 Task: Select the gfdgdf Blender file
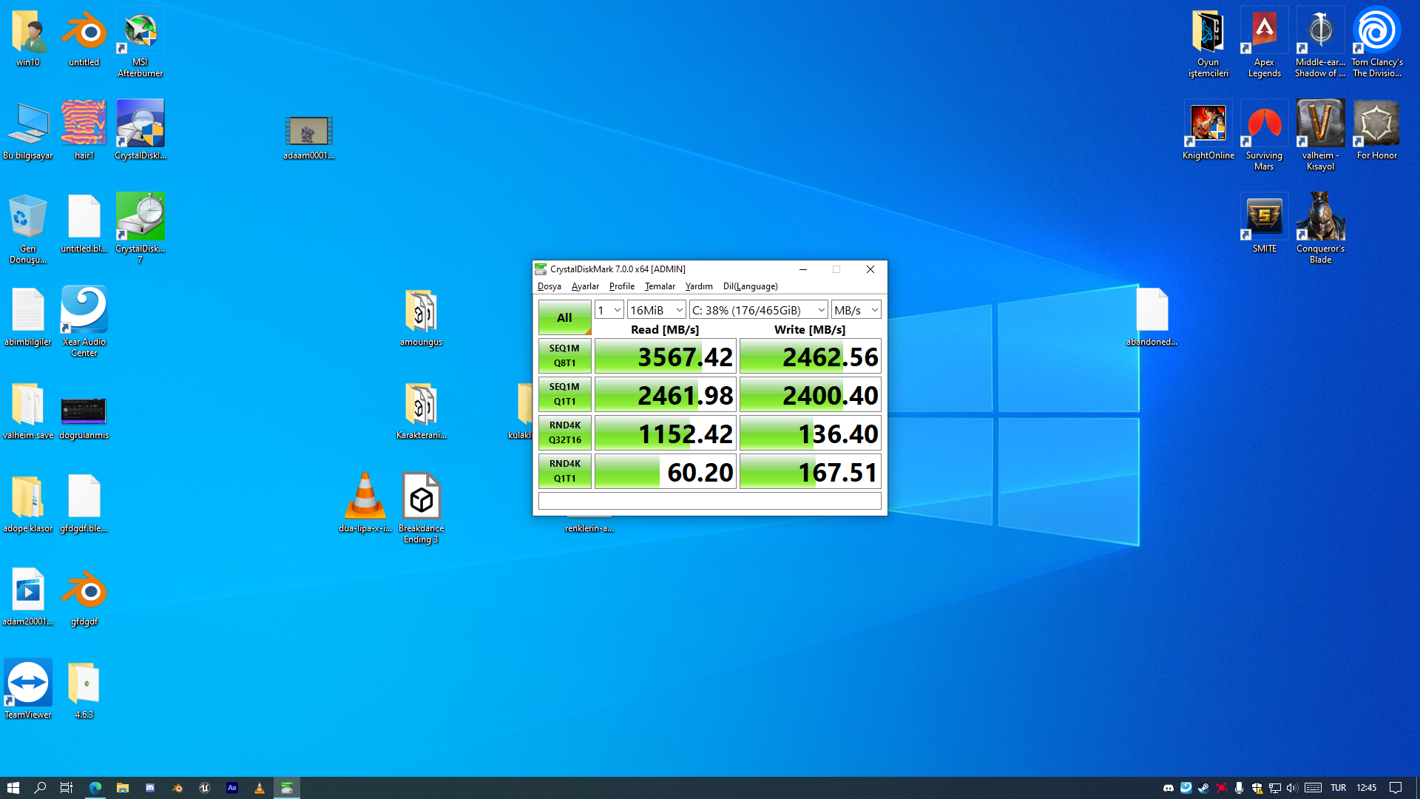coord(84,598)
